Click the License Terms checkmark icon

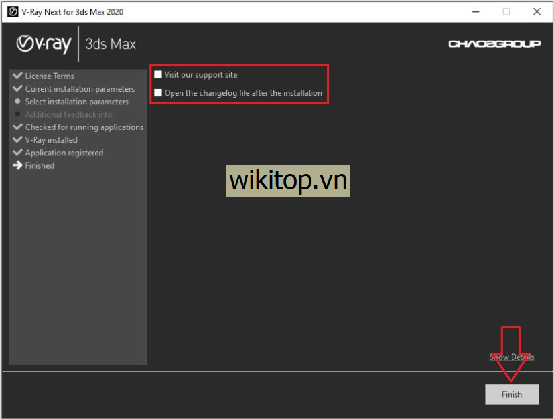point(17,76)
